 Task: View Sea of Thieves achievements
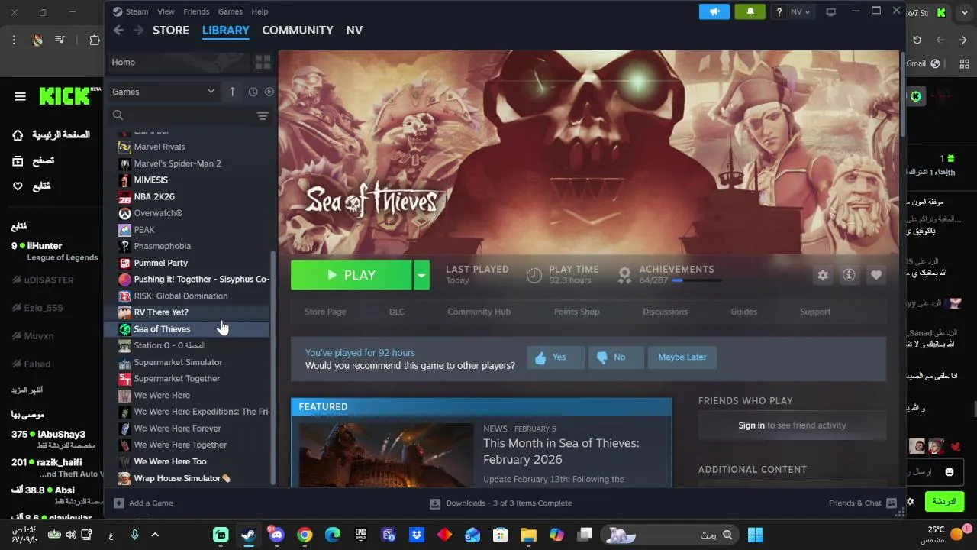676,269
